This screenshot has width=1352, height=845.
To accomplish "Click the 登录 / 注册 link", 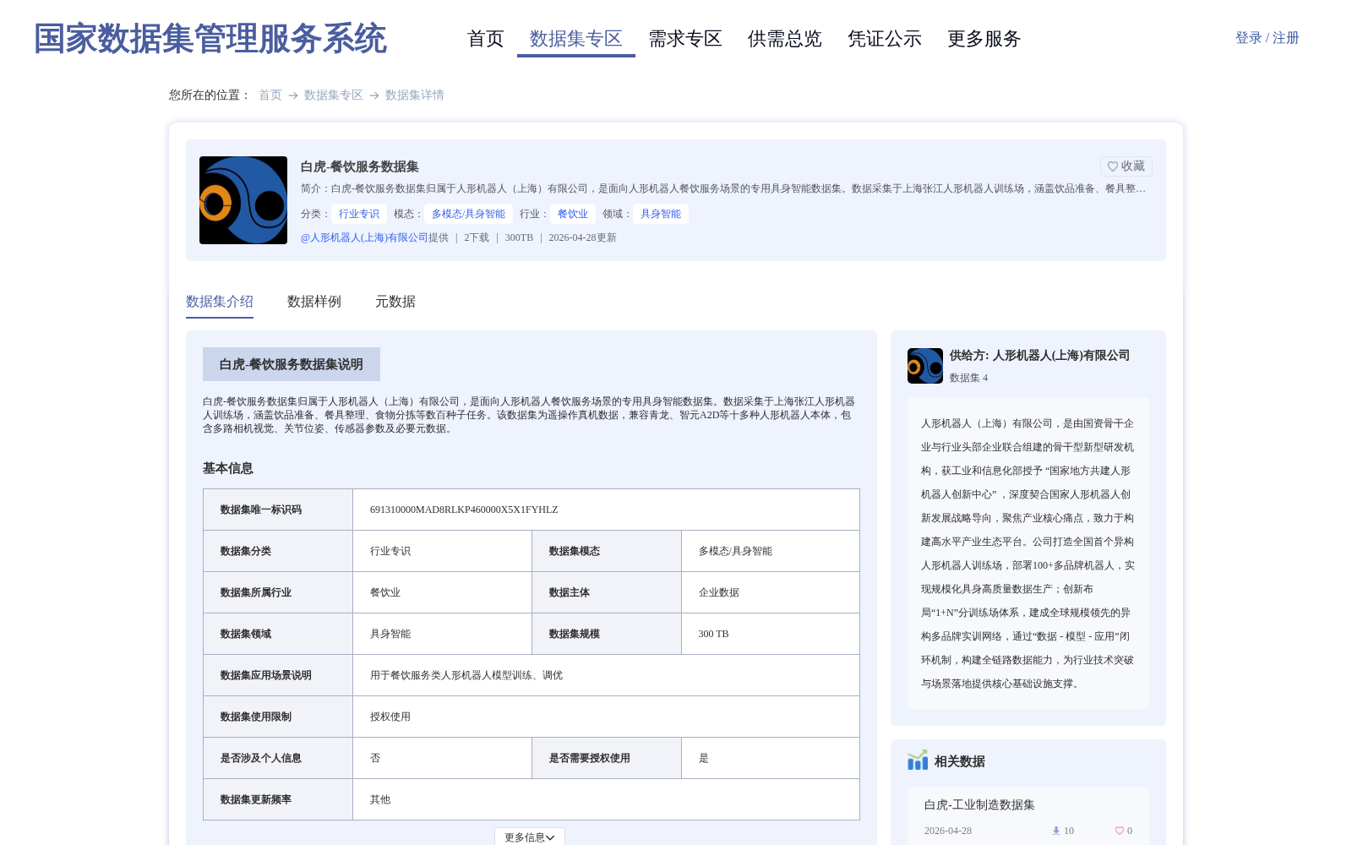I will pyautogui.click(x=1267, y=38).
